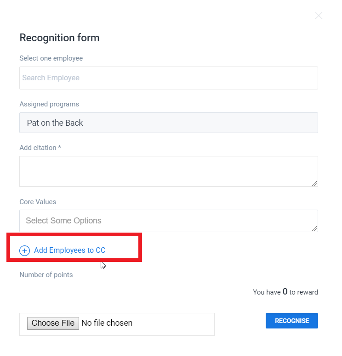Open the Pat on the Back program field
Screen dimensions: 342x356
coord(168,123)
